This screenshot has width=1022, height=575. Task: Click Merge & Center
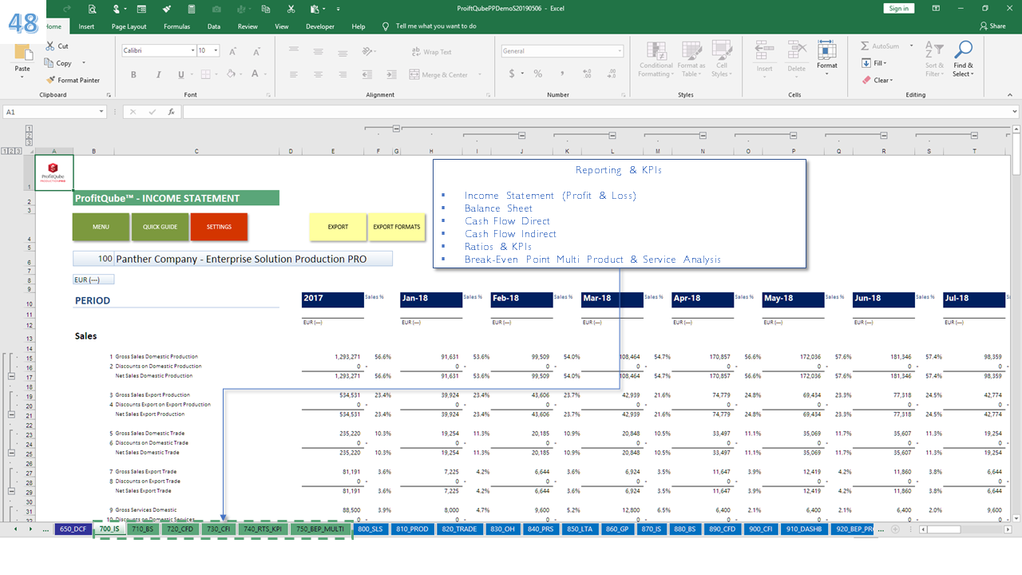pyautogui.click(x=438, y=75)
